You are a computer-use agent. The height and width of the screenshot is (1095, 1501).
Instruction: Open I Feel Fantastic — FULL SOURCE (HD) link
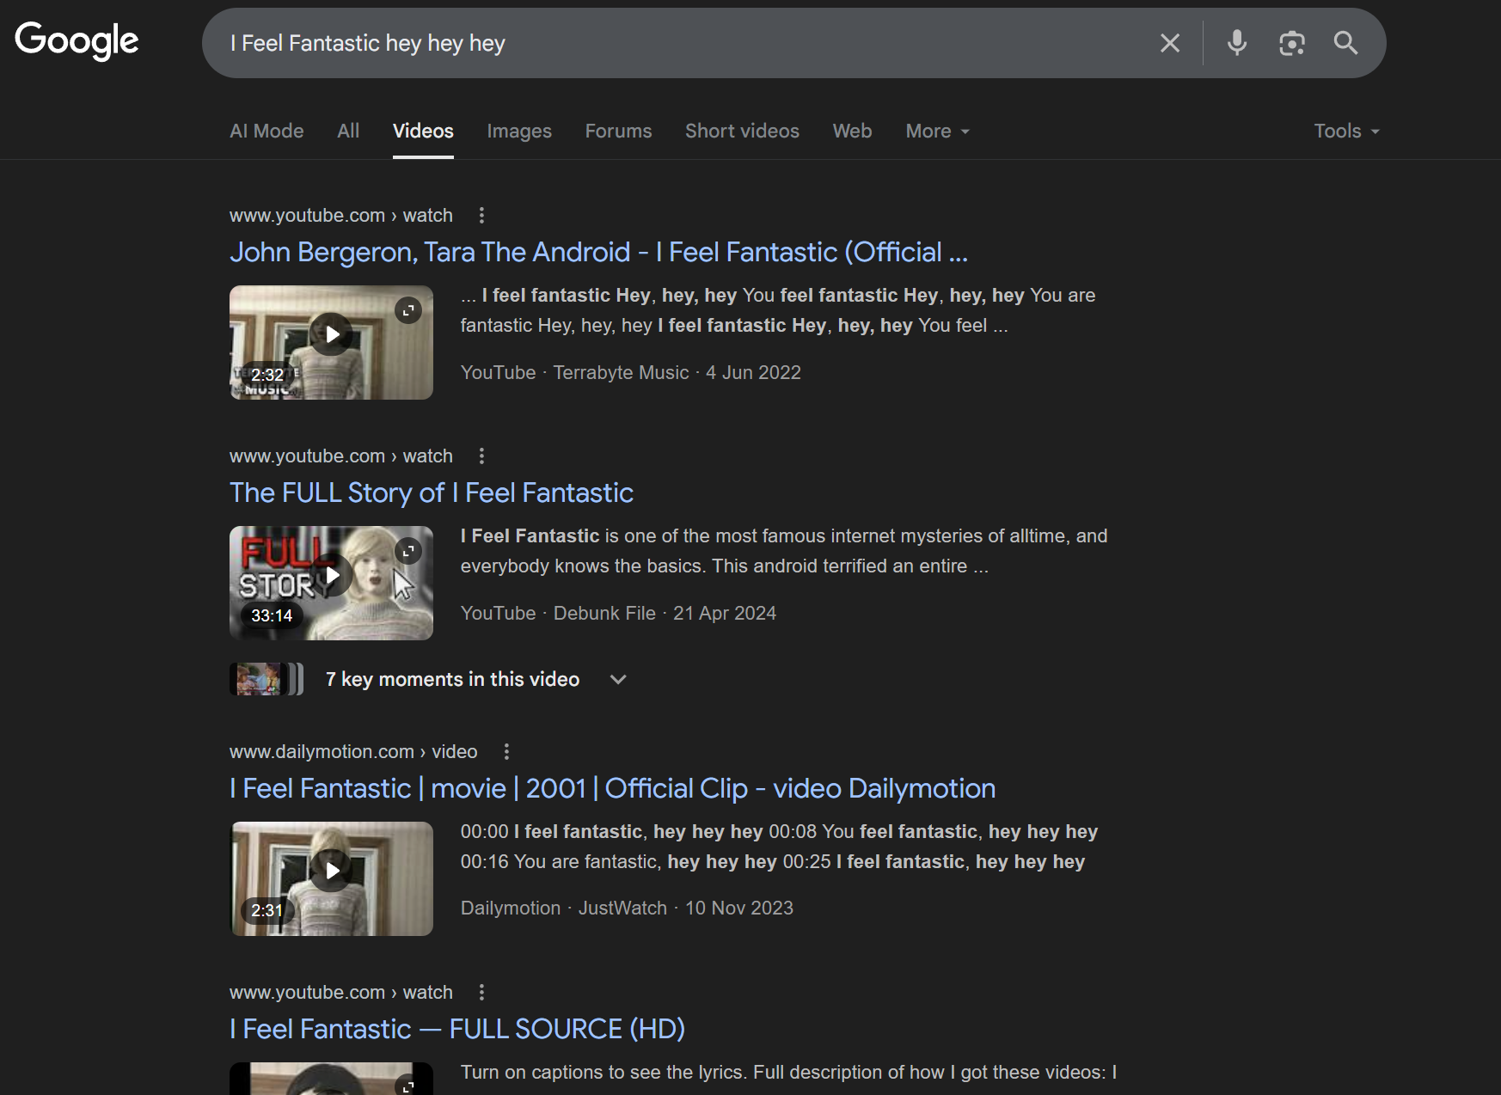456,1030
